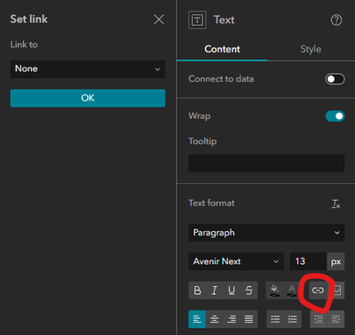355x335 pixels.
Task: Confirm link with OK button
Action: (x=88, y=98)
